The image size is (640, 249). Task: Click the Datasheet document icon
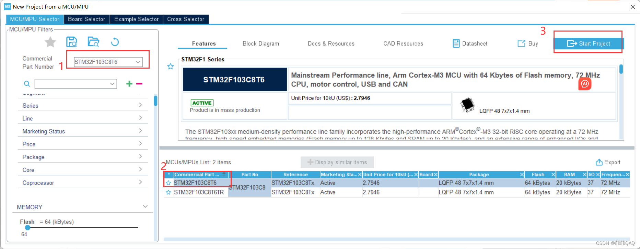456,43
